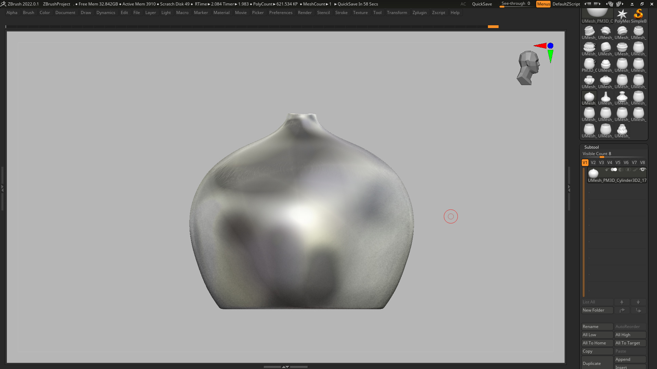Image resolution: width=657 pixels, height=369 pixels.
Task: Switch to visibility set V5
Action: coord(618,163)
